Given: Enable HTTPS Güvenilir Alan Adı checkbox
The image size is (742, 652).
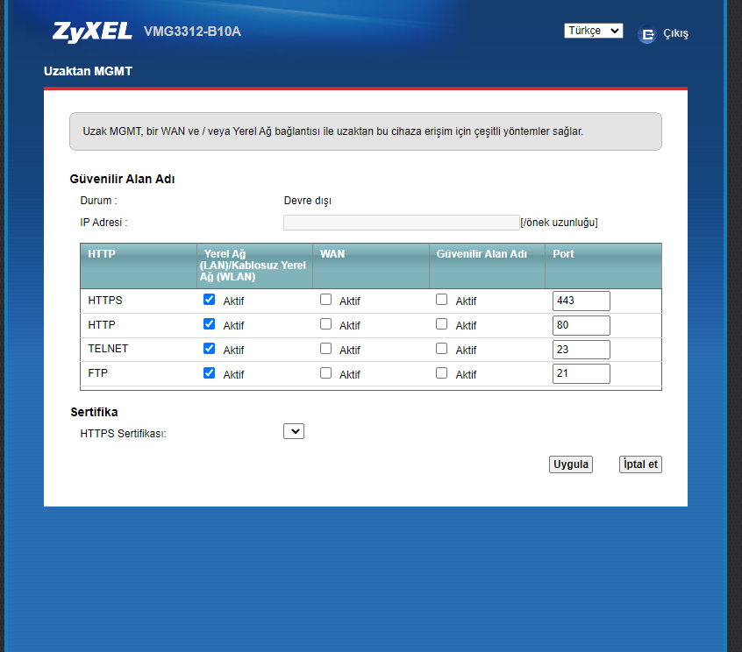Looking at the screenshot, I should [441, 300].
